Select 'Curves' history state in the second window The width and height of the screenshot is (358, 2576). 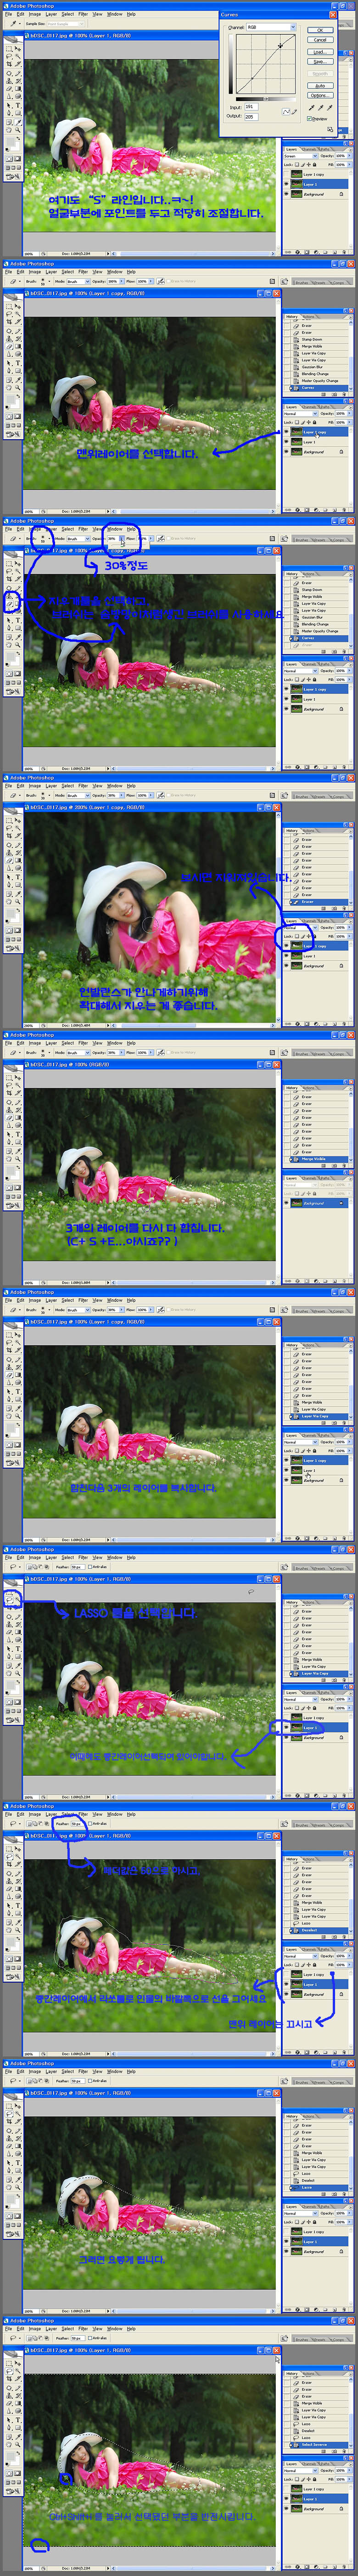(x=320, y=388)
